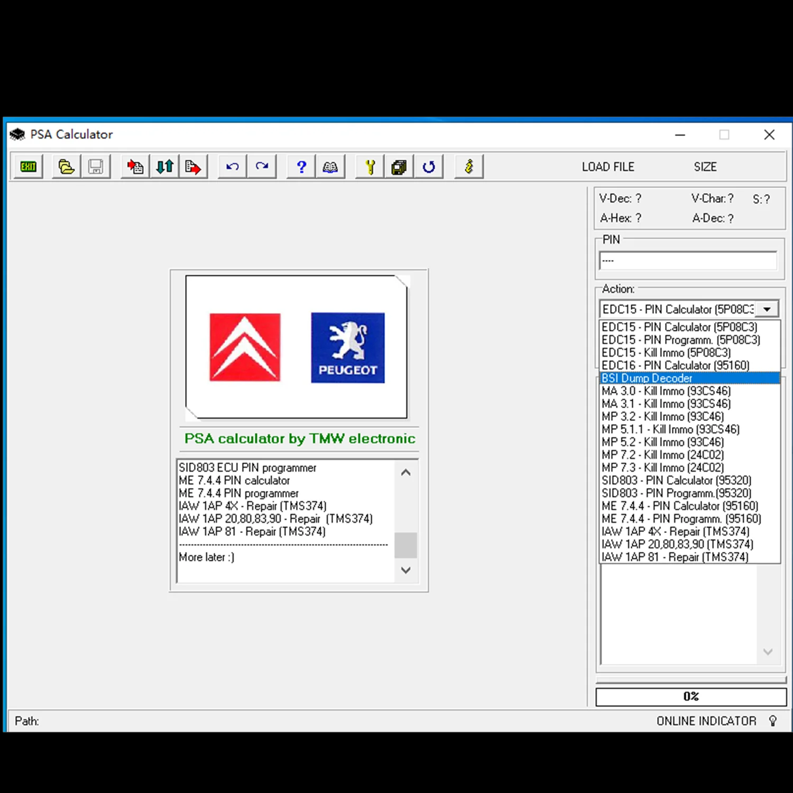The image size is (793, 793).
Task: Click the online indicator light bulb icon
Action: tap(773, 721)
